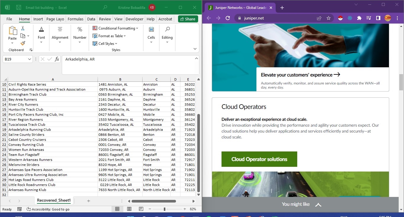Click the Excel search magnifier icon

105,7
